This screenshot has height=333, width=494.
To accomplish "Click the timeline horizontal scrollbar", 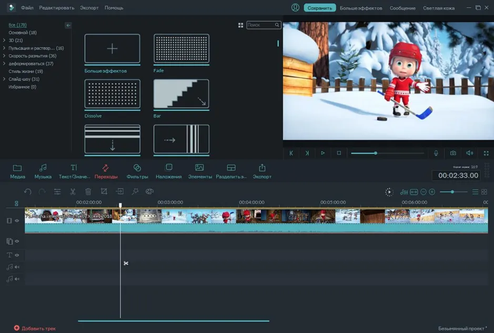I will pos(174,321).
